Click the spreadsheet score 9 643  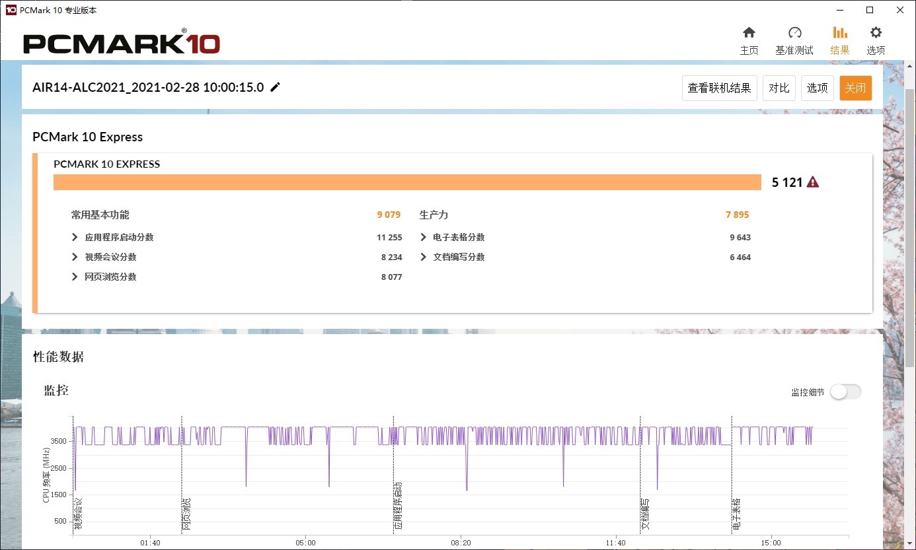740,237
